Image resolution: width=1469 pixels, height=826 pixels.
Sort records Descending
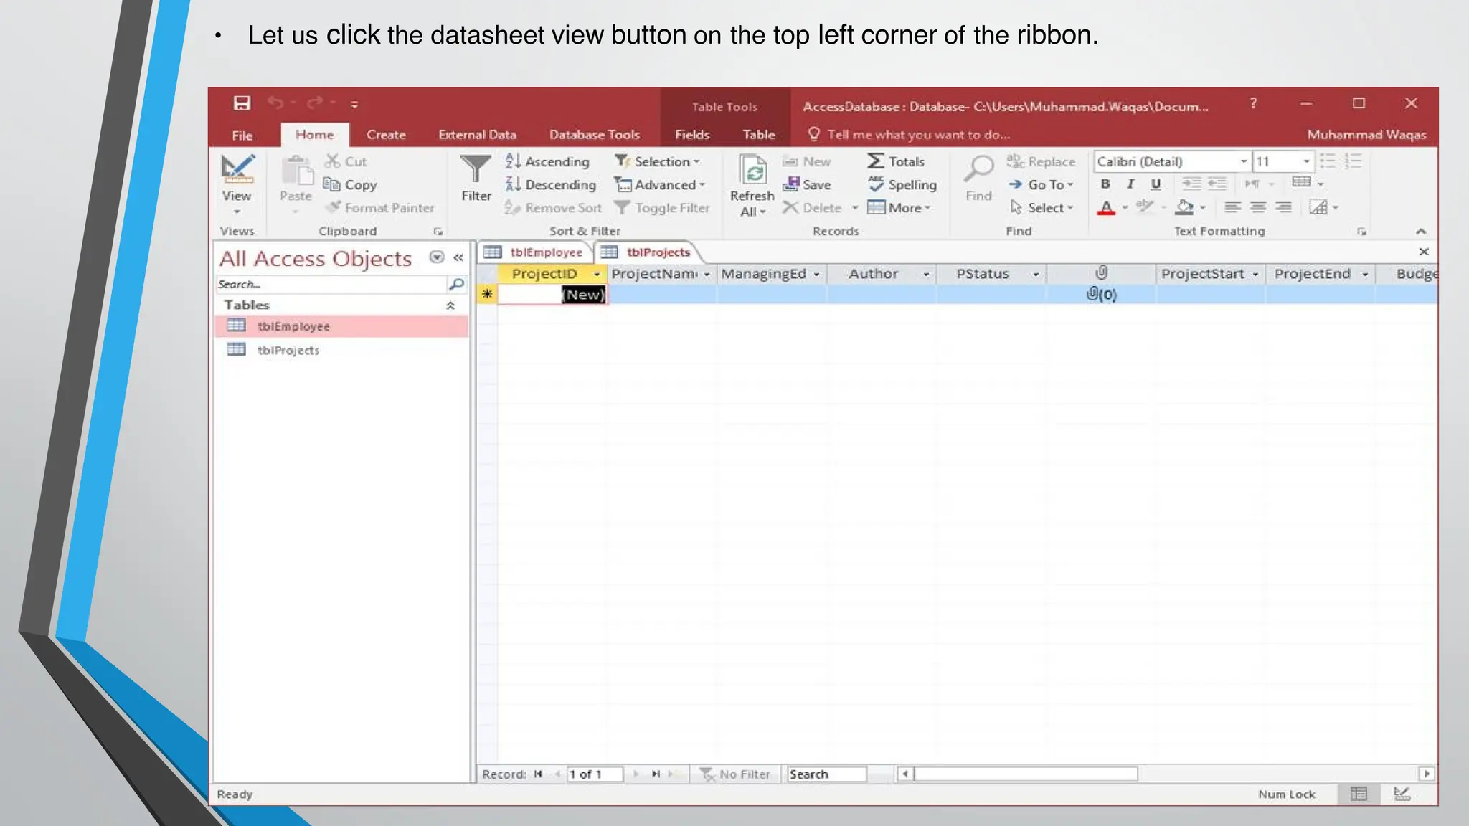point(550,184)
